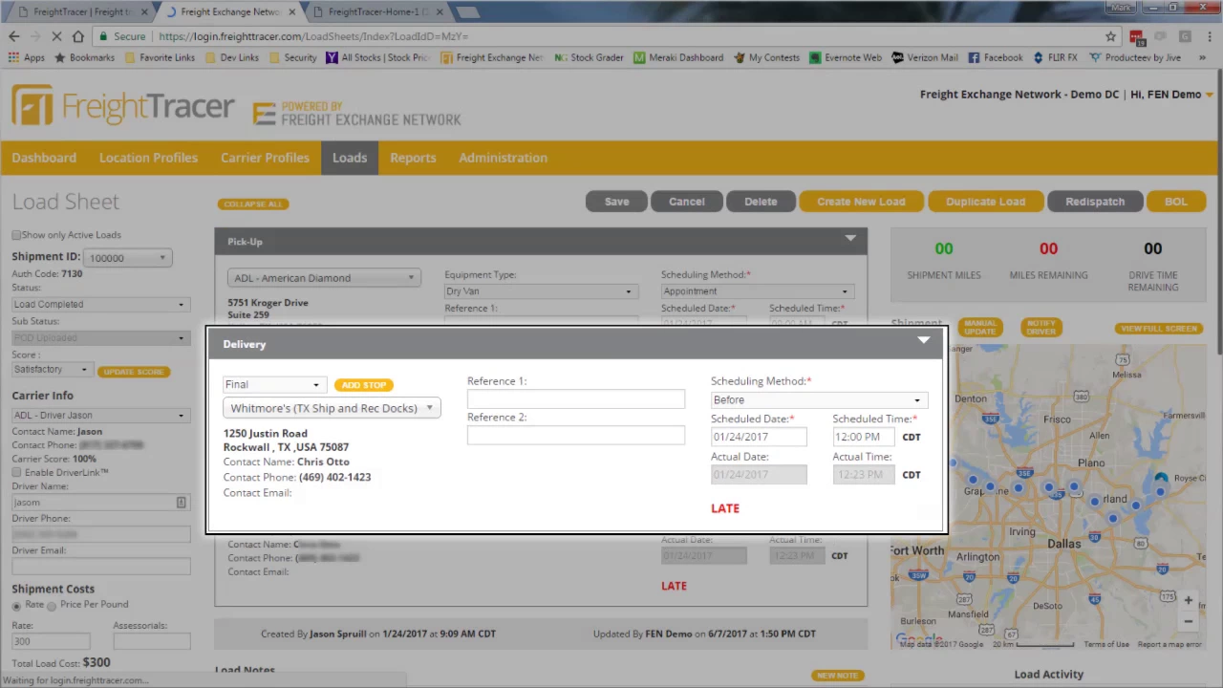
Task: Open the Evernote Web bookmark
Action: coord(846,57)
